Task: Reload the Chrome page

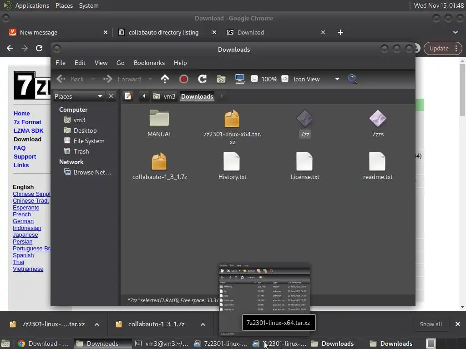Action: [x=39, y=48]
